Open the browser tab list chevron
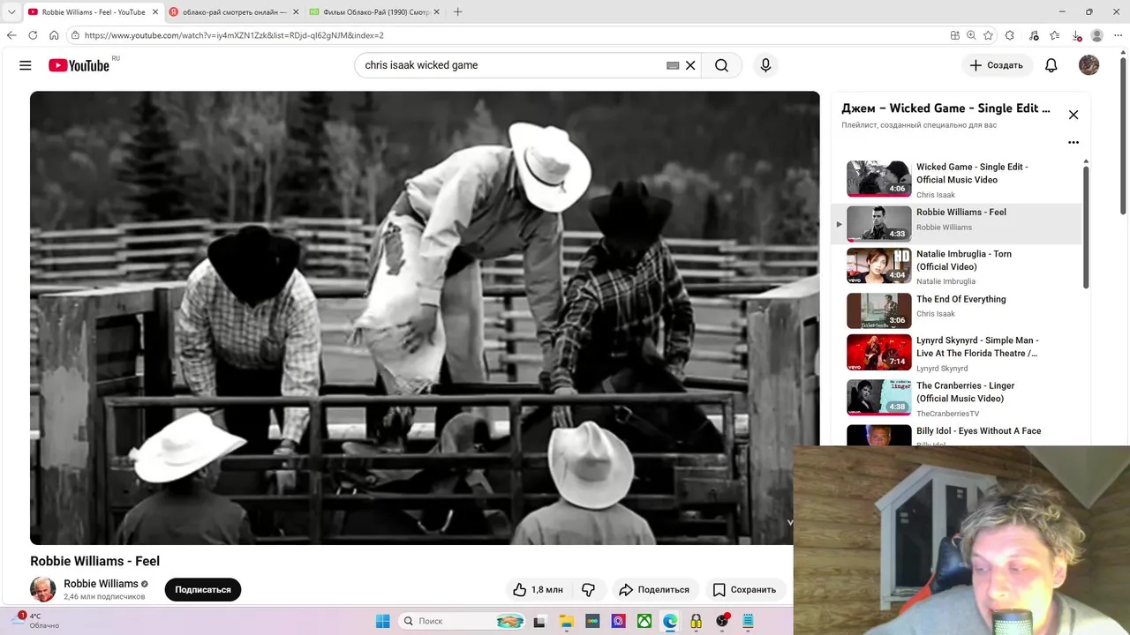Viewport: 1130px width, 635px height. [11, 12]
